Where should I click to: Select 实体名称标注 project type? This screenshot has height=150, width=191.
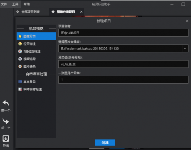coord(36,89)
